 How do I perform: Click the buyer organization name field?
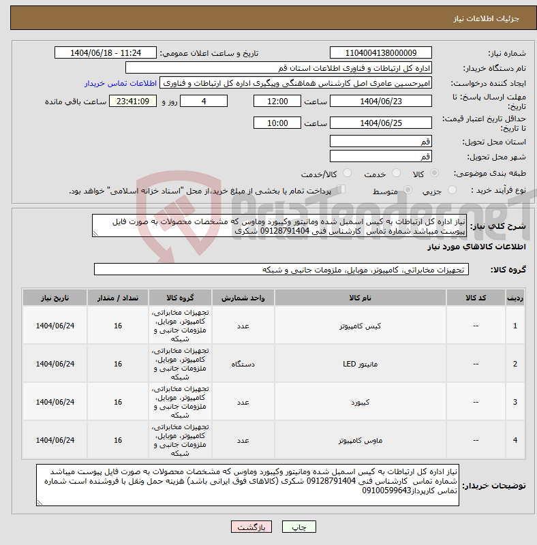pyautogui.click(x=279, y=67)
